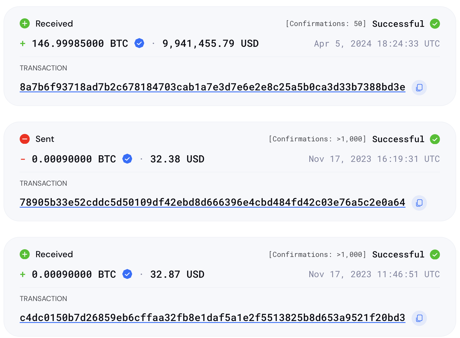The image size is (460, 338).
Task: Click the success check icon on the bottom transaction
Action: (x=435, y=254)
